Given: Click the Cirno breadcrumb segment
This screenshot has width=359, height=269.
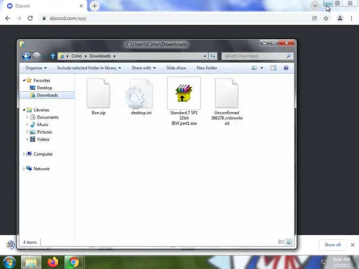Looking at the screenshot, I should [x=76, y=56].
